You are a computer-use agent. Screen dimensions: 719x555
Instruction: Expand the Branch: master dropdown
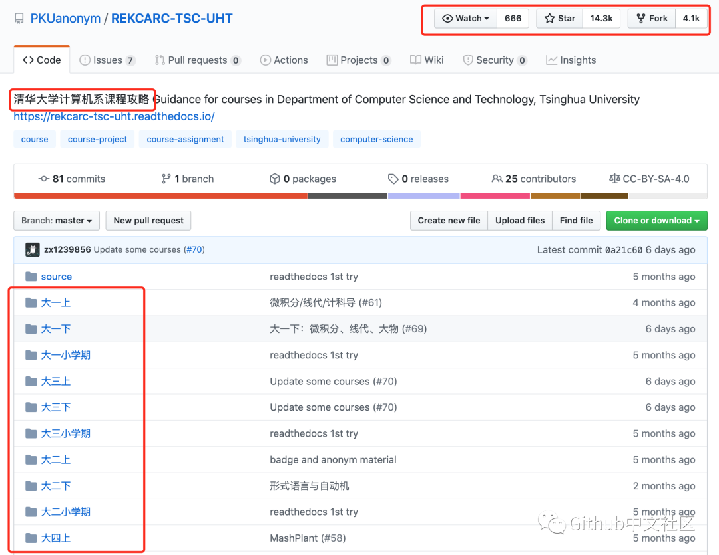[57, 221]
